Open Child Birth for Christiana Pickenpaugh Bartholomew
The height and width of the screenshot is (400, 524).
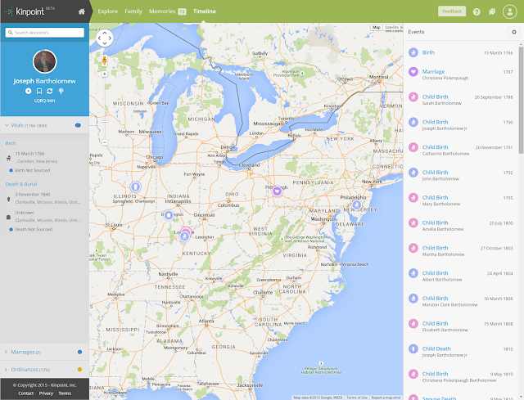coord(435,374)
